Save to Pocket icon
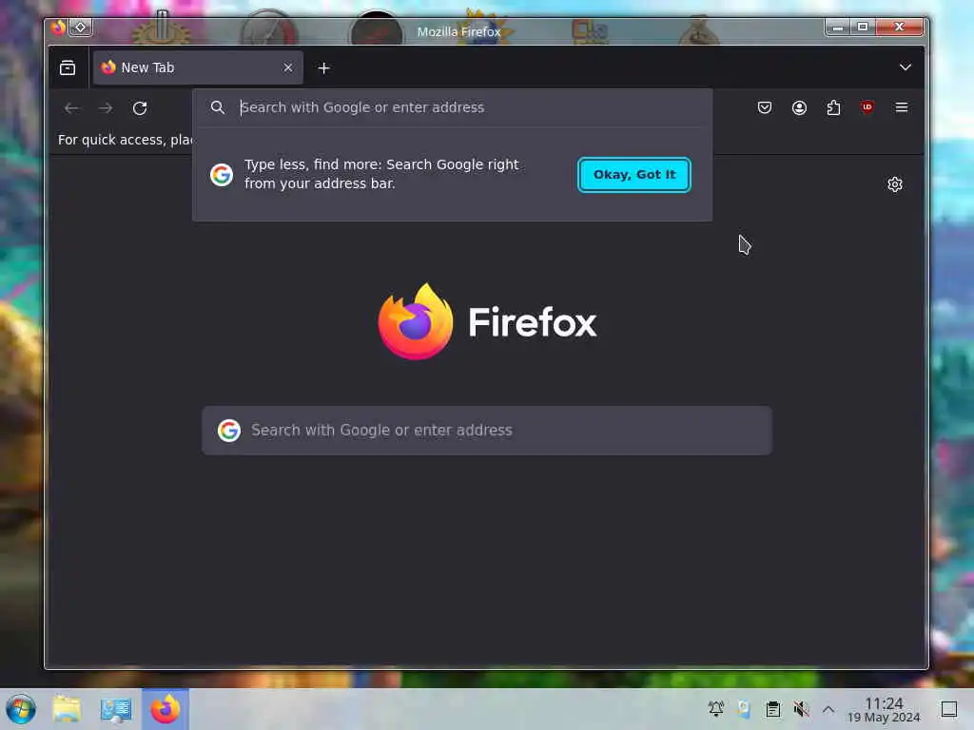This screenshot has height=730, width=974. pyautogui.click(x=765, y=108)
